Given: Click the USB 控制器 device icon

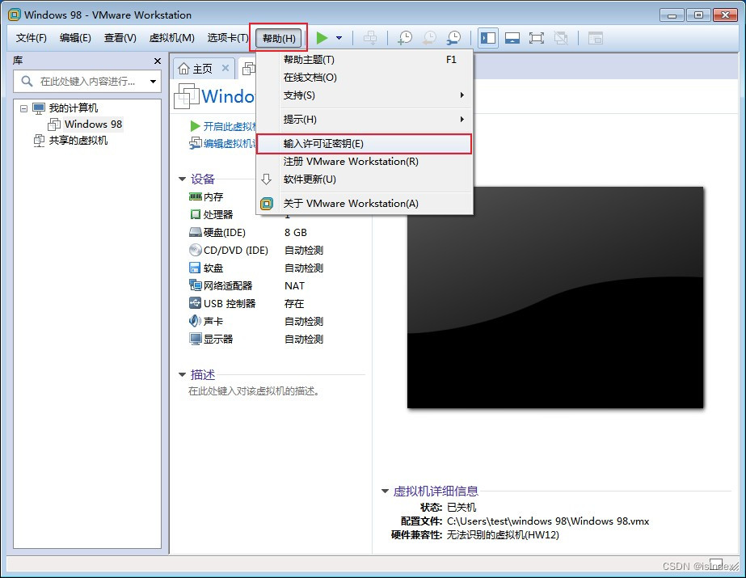Looking at the screenshot, I should (195, 303).
